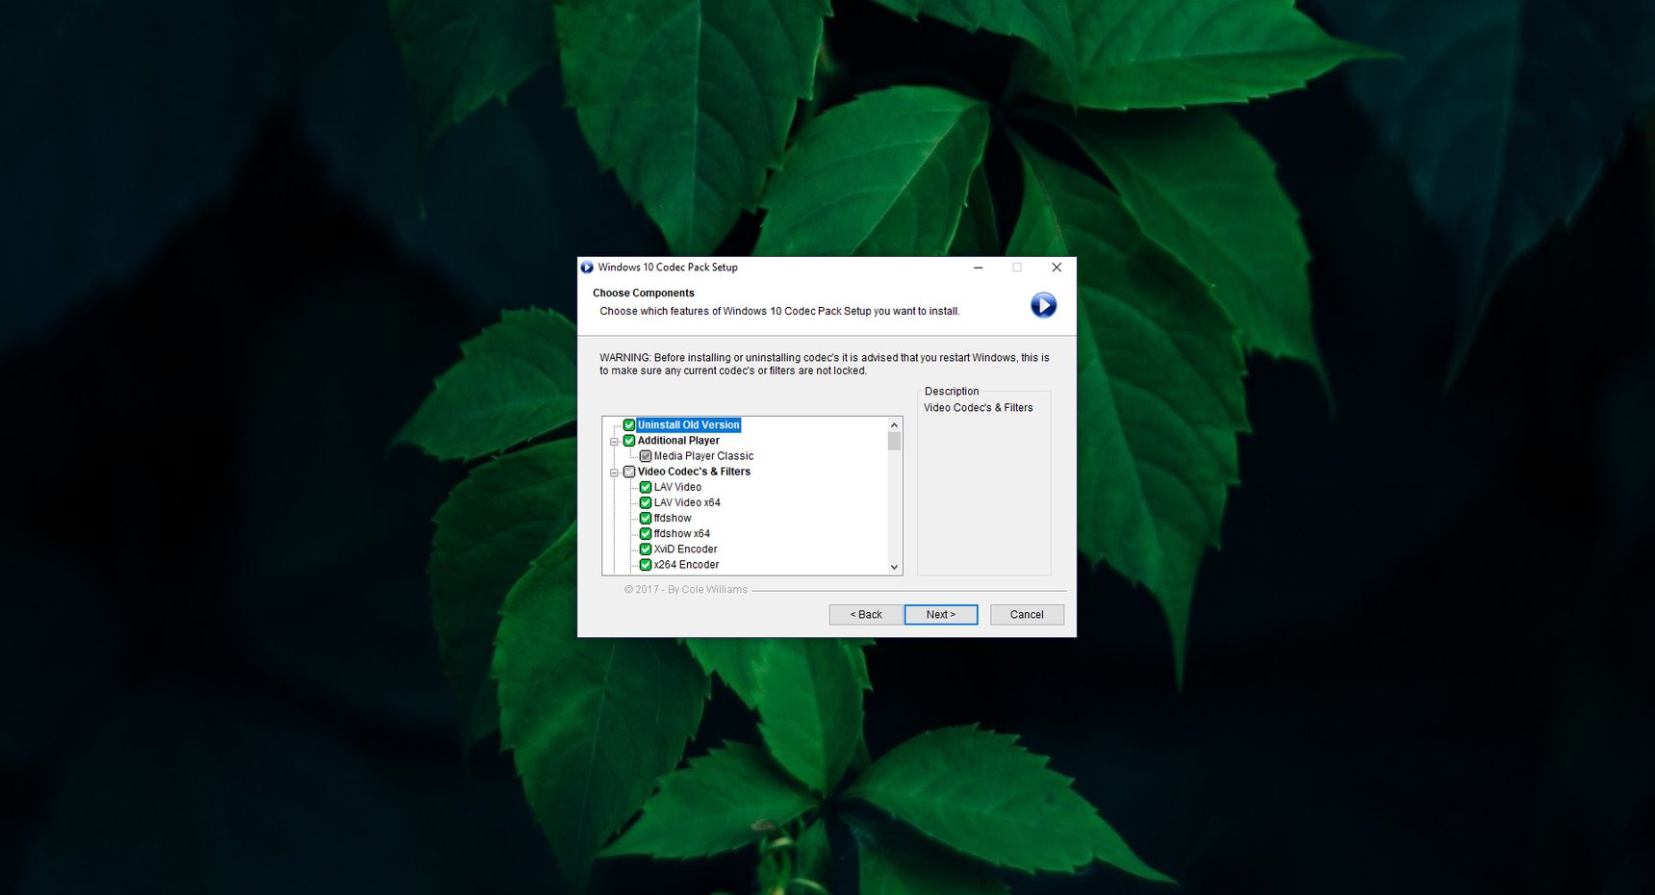Click the Next > button

(x=941, y=615)
